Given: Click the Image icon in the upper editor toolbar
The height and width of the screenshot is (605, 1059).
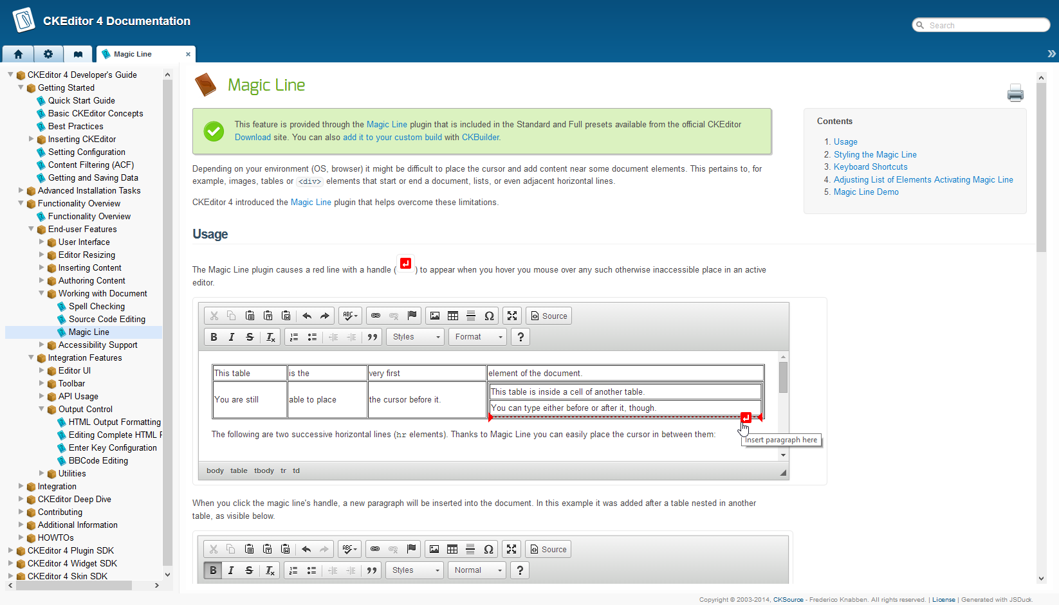Looking at the screenshot, I should [x=435, y=316].
